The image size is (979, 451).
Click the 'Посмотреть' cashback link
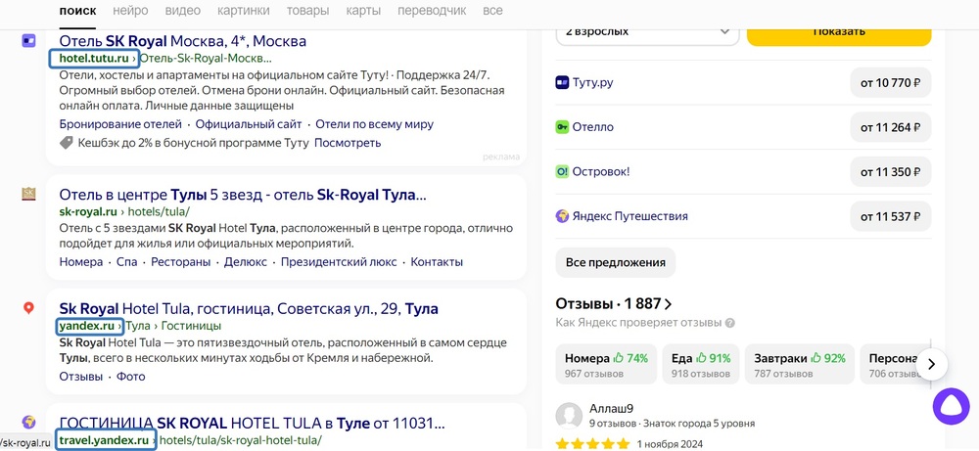tap(347, 143)
